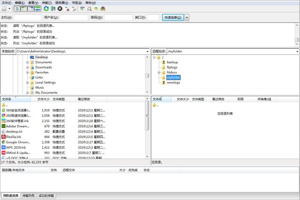Select the desktop.ini file icon
The height and width of the screenshot is (200, 300).
(3, 131)
